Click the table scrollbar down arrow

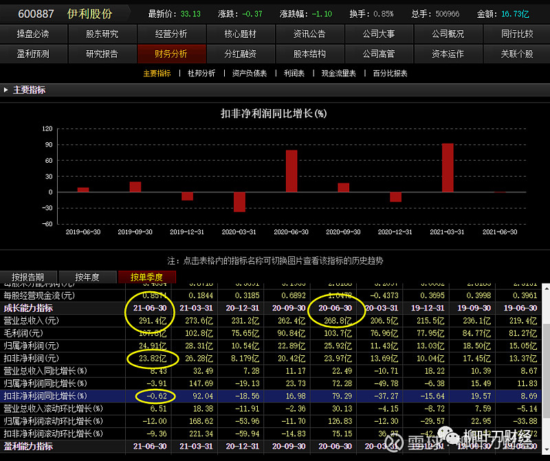[546, 449]
